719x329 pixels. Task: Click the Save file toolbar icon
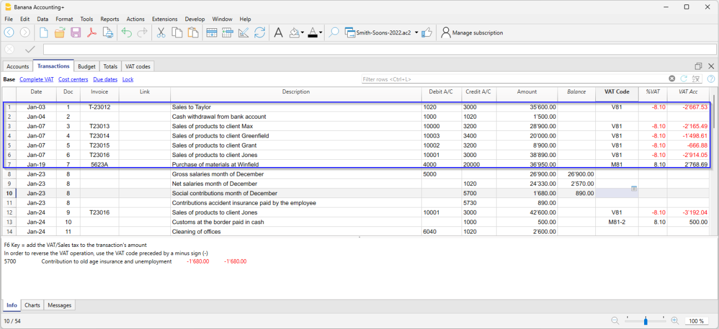75,33
